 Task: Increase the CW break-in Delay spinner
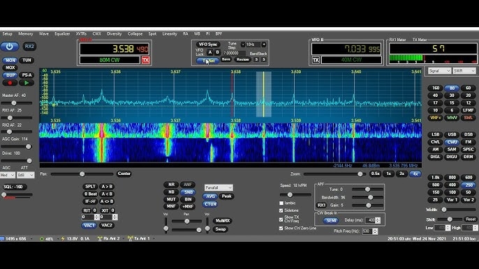(378, 219)
